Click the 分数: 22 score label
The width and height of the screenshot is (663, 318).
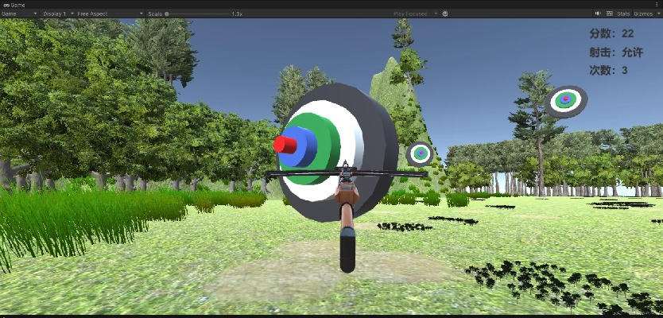(611, 33)
